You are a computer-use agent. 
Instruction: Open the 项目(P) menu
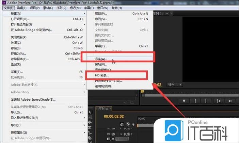pyautogui.click(x=35, y=8)
